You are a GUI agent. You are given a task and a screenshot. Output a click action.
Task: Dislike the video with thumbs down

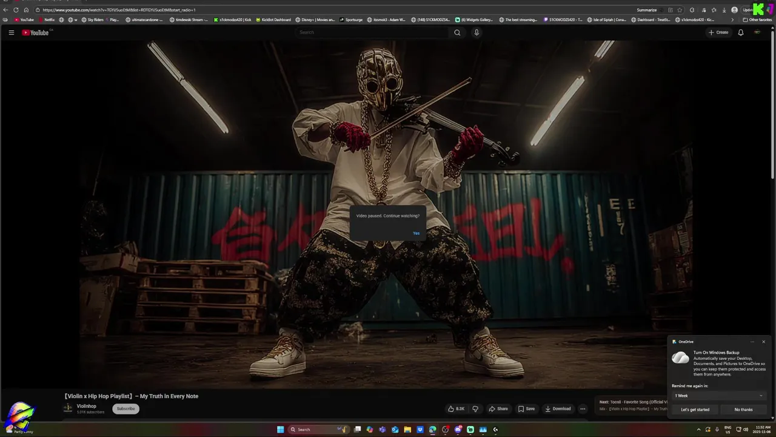point(475,408)
